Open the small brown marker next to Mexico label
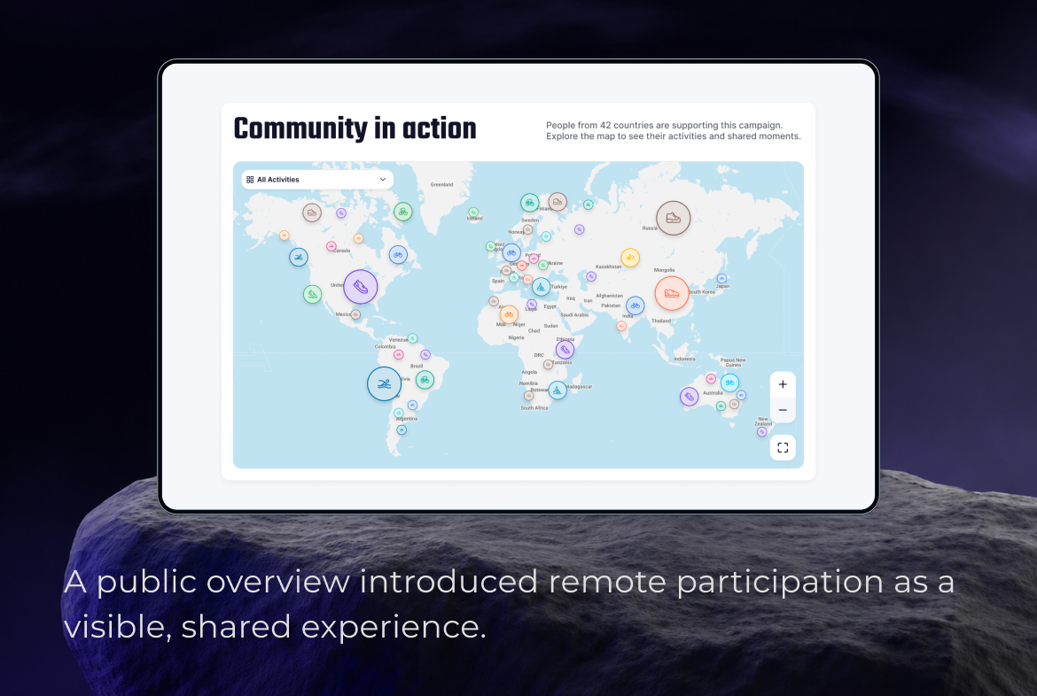This screenshot has width=1037, height=696. coord(355,314)
